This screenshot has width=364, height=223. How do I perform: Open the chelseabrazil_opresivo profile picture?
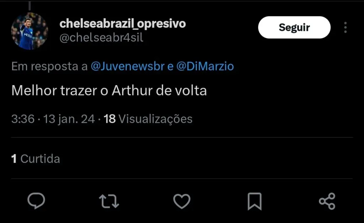30,31
